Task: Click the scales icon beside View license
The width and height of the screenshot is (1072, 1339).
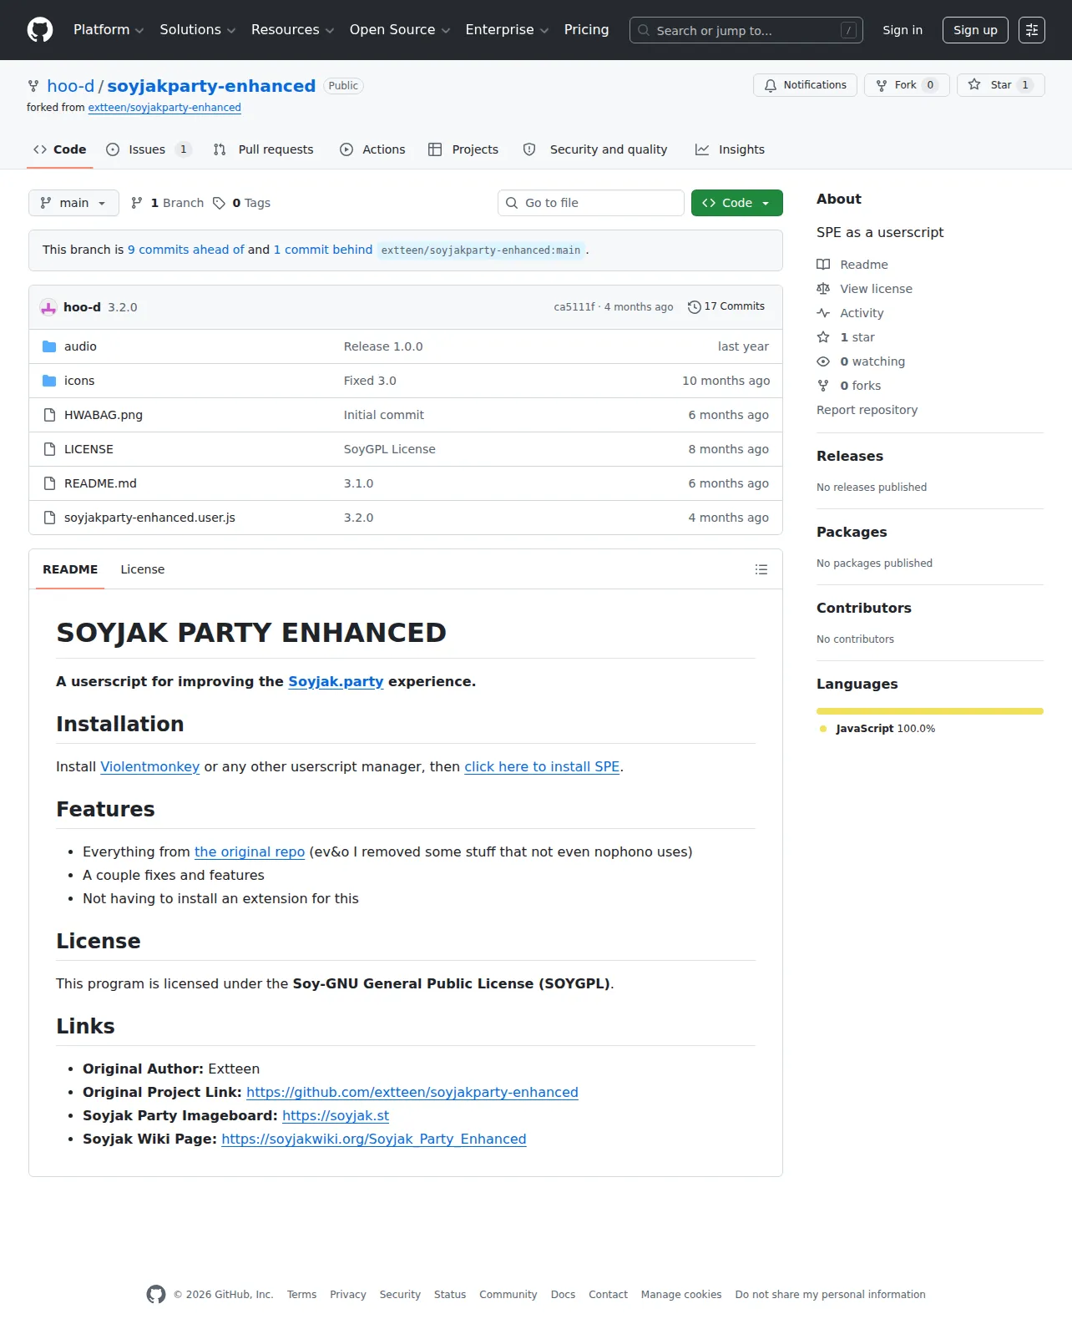Action: point(823,289)
